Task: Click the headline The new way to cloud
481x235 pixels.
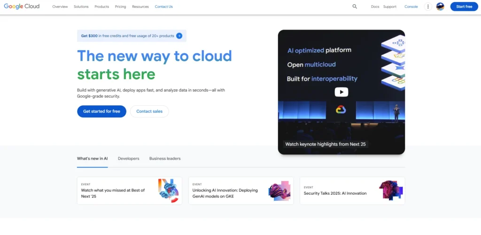Action: pos(155,56)
